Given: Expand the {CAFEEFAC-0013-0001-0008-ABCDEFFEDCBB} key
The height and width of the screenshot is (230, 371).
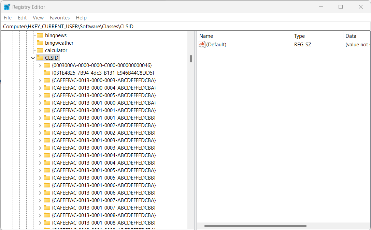Looking at the screenshot, I should coord(40,223).
